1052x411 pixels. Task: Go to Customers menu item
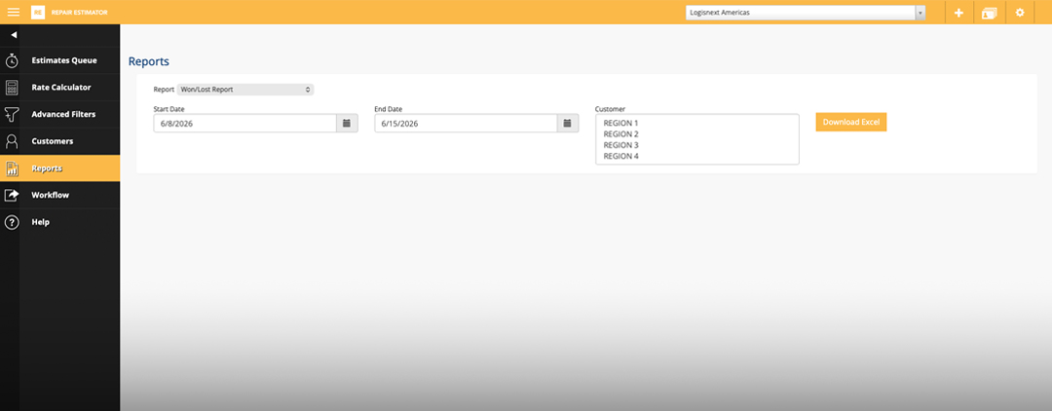[x=53, y=141]
